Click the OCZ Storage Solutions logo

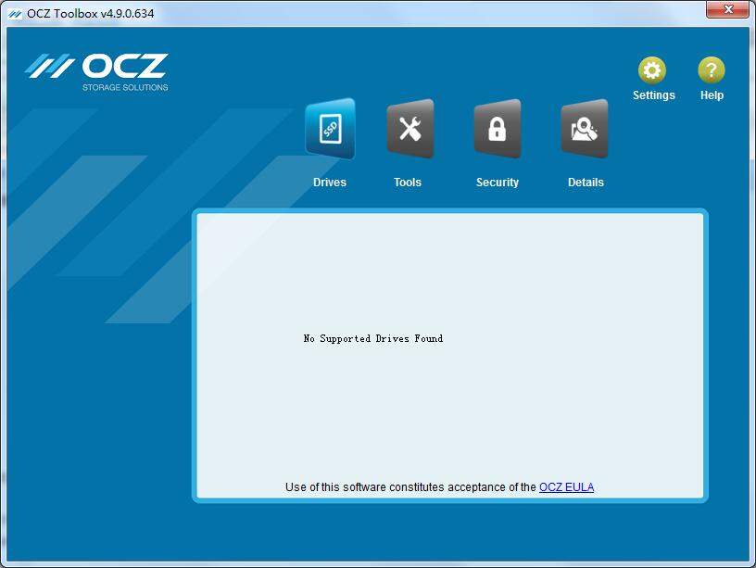97,71
